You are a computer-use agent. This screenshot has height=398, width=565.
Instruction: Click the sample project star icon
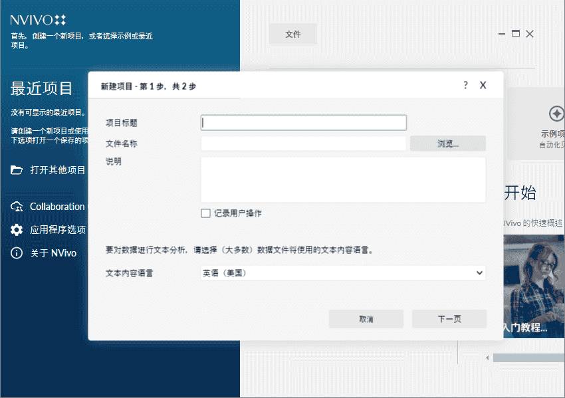click(556, 114)
